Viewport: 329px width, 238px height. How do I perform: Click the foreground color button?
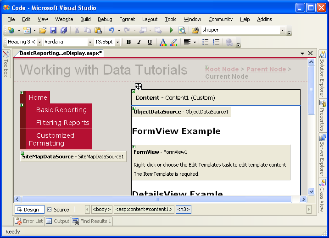tap(162, 42)
